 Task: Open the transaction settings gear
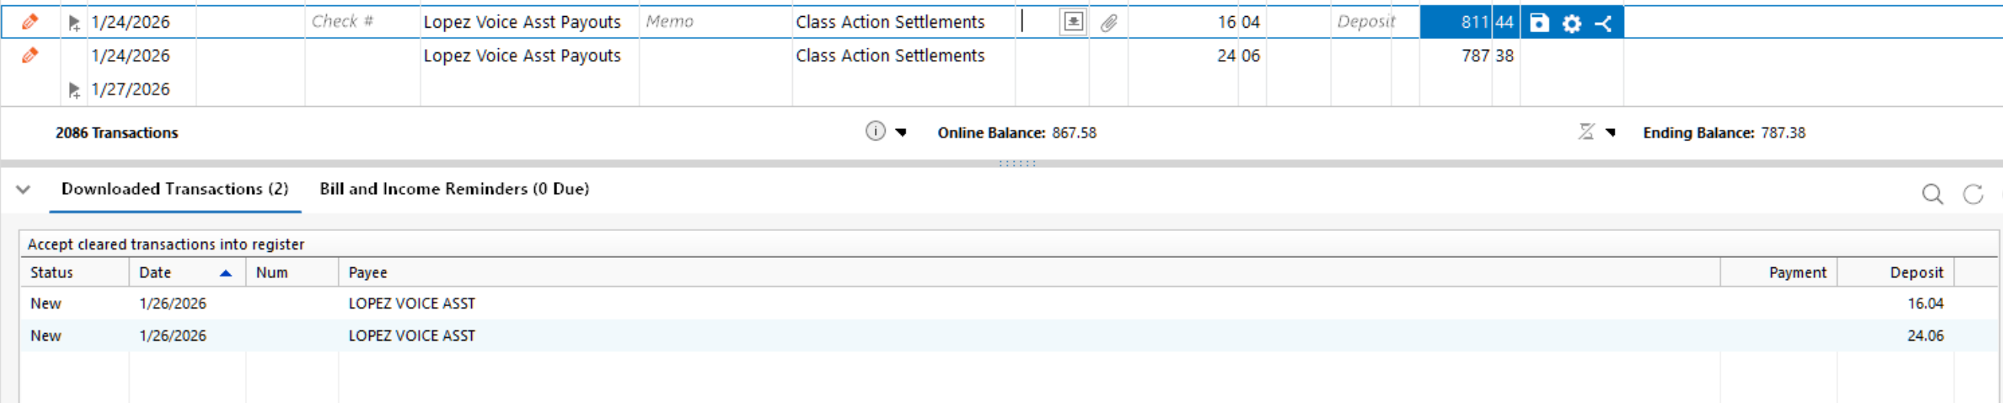click(1572, 23)
